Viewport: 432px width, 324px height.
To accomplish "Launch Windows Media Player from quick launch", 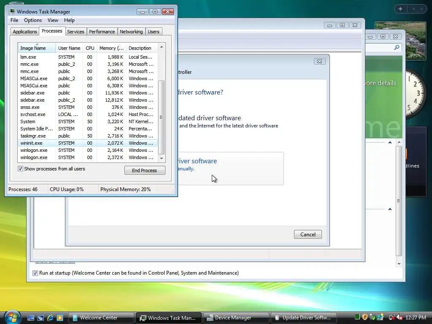I will 60,318.
